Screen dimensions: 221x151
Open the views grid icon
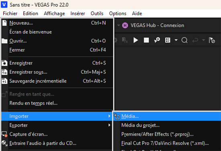point(168,40)
